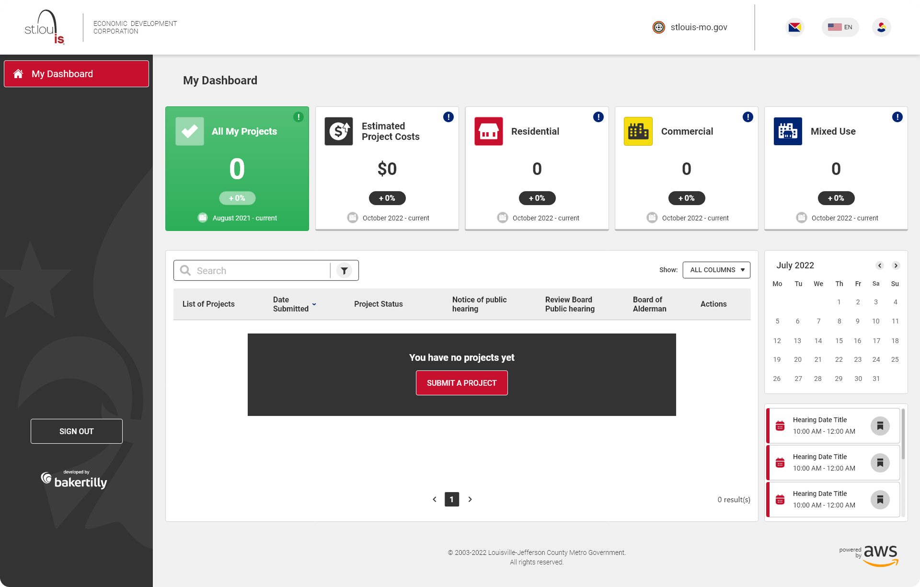Image resolution: width=920 pixels, height=587 pixels.
Task: Click the mail envelope icon in header
Action: point(794,27)
